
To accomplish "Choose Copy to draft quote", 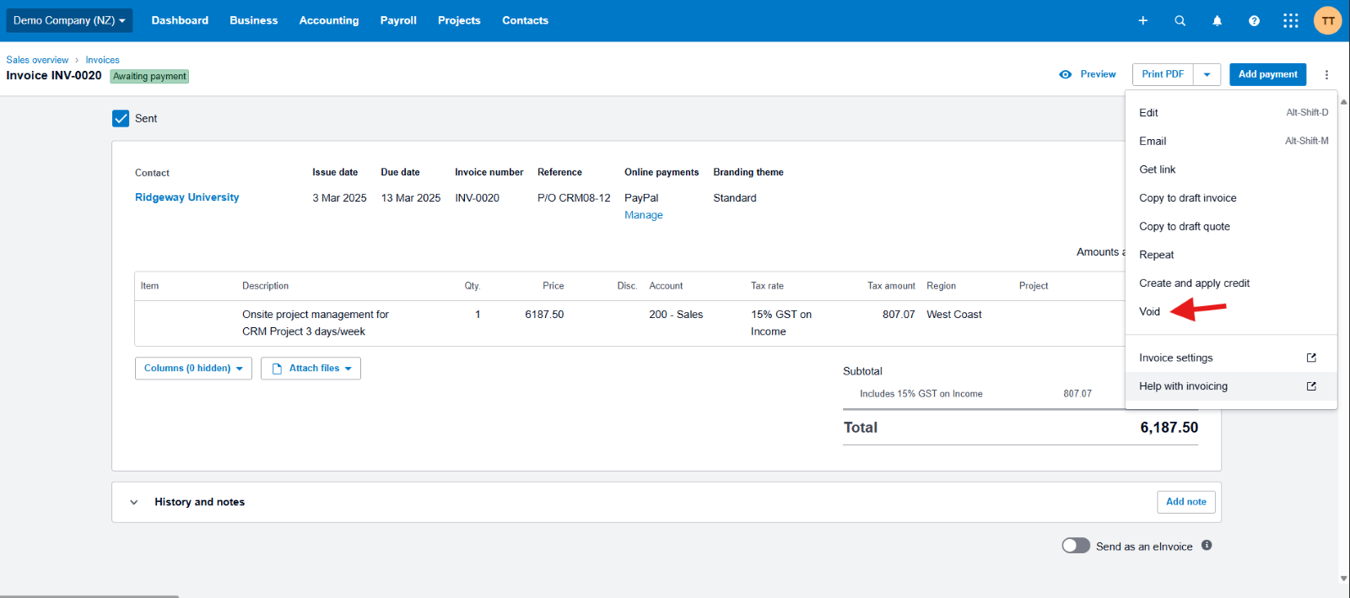I will (1231, 226).
